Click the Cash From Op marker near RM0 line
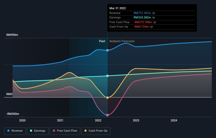Viewport: 216px width, 138px height. (107, 98)
